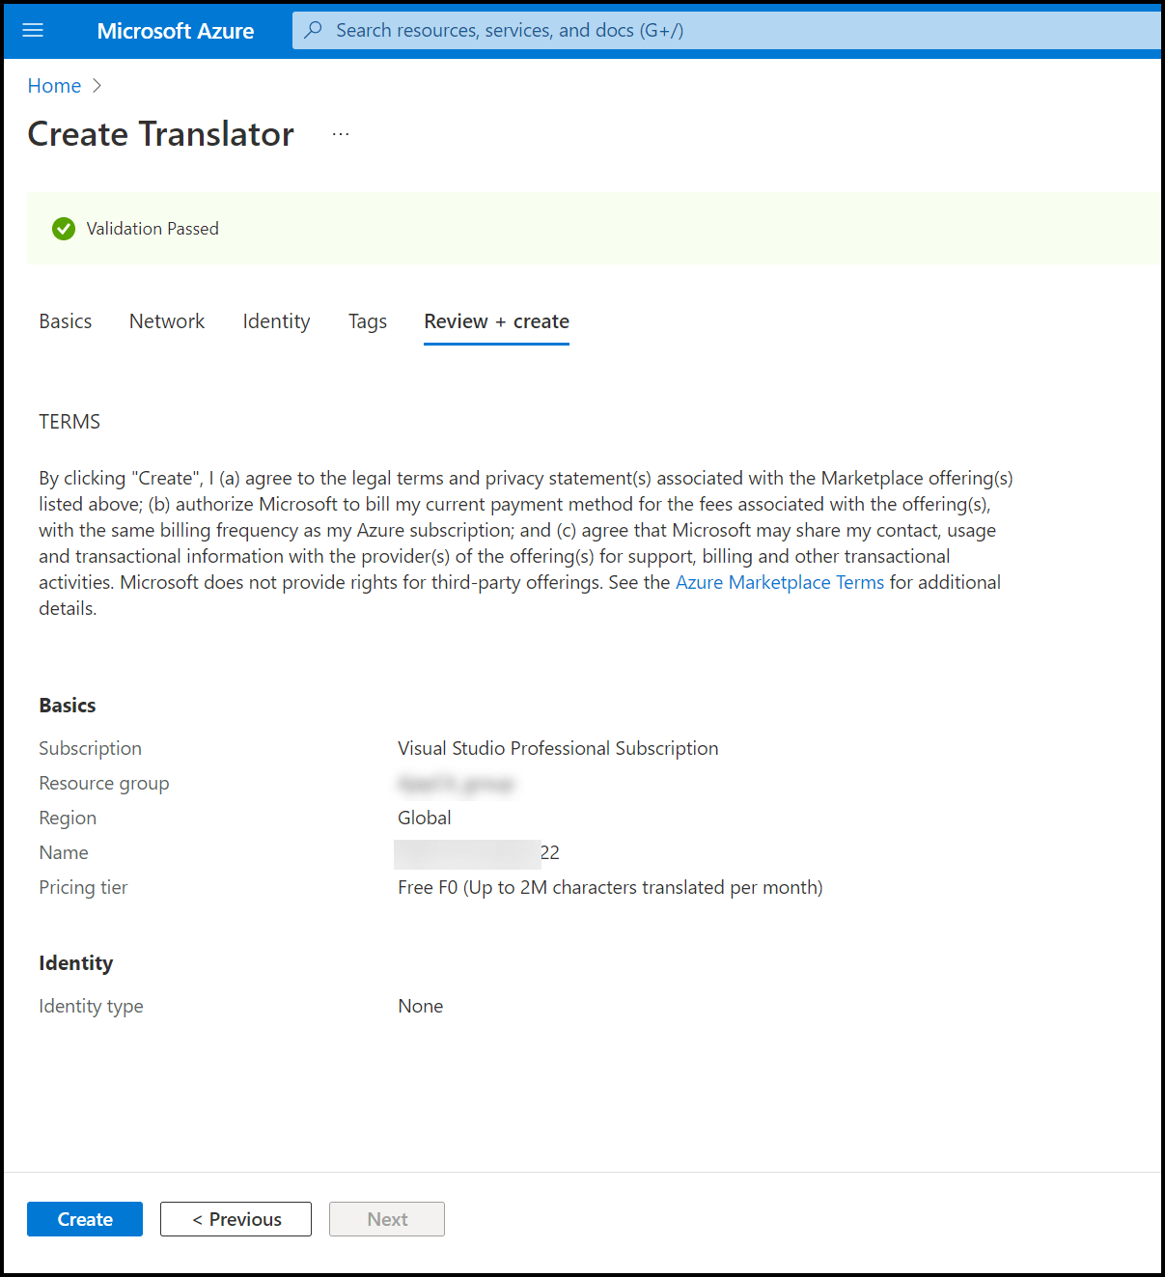Click the Pricing tier field label
The height and width of the screenshot is (1277, 1165).
click(83, 887)
